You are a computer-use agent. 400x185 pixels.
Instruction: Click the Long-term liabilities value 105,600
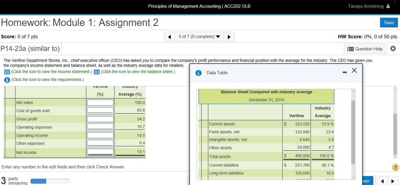click(302, 173)
